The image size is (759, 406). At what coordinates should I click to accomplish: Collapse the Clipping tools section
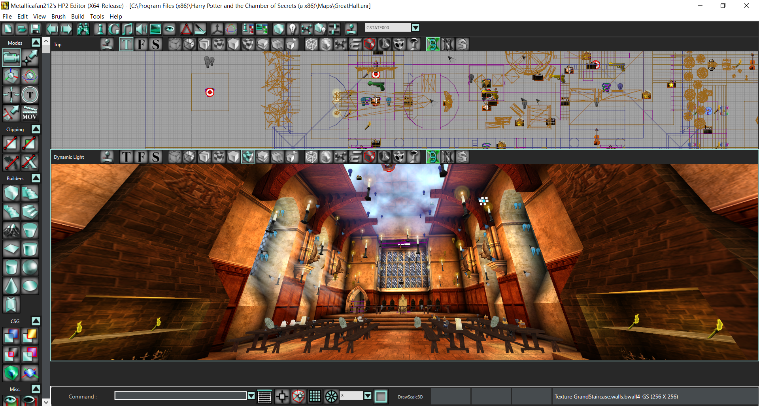[36, 129]
